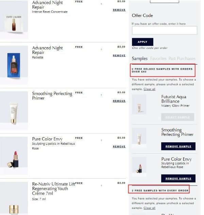
Task: Open Re-Nutriv Ultimate Lift Creme product title
Action: (x=53, y=189)
